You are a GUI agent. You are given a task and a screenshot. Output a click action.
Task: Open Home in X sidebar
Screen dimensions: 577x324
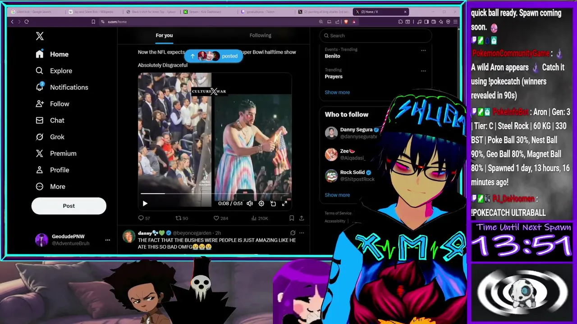(52, 54)
